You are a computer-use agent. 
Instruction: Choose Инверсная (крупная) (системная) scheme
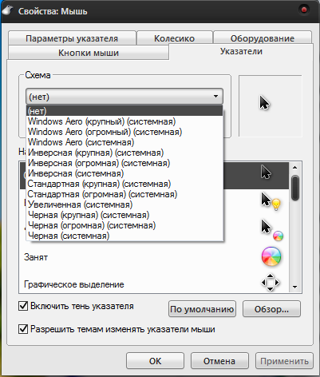124,153
